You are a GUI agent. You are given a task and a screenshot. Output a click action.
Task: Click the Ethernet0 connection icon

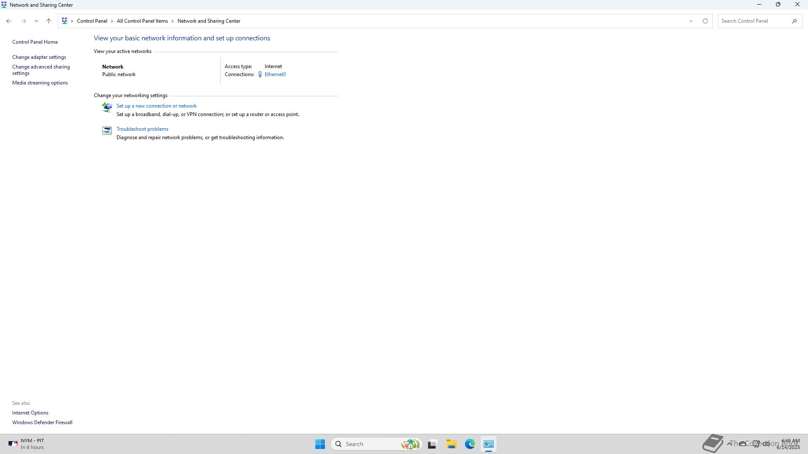coord(260,74)
